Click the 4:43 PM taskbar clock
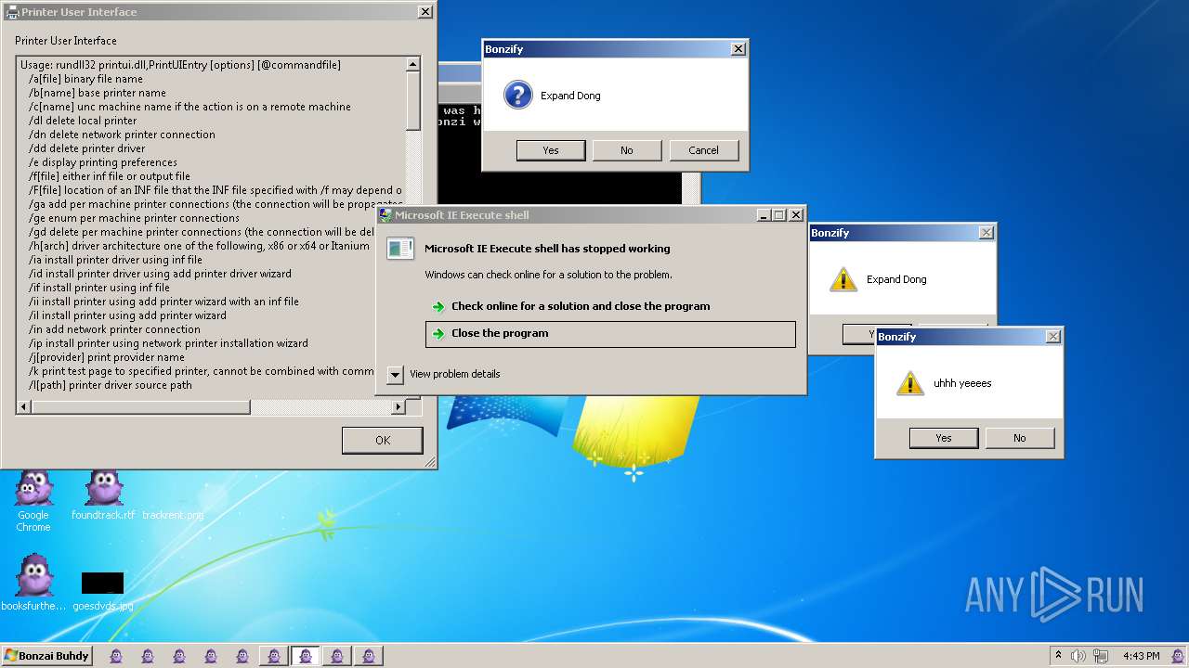The width and height of the screenshot is (1189, 668). click(x=1141, y=656)
